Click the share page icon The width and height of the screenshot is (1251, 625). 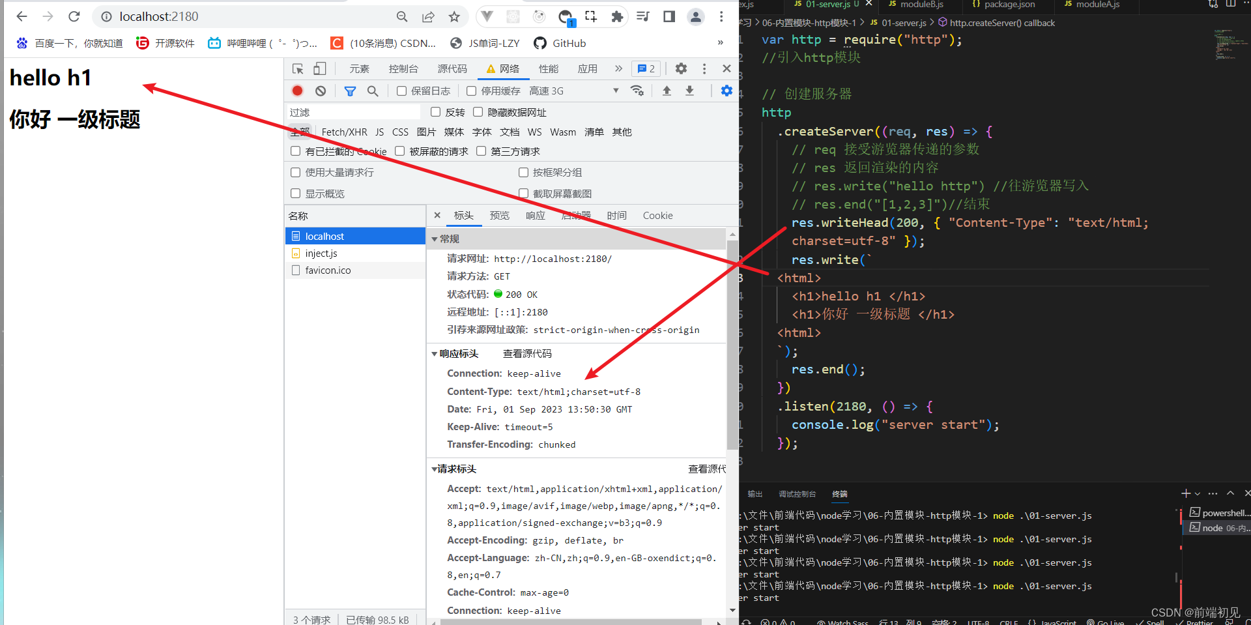tap(428, 17)
